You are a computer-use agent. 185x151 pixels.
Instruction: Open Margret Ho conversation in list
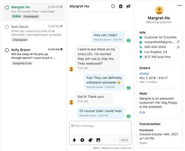34,12
